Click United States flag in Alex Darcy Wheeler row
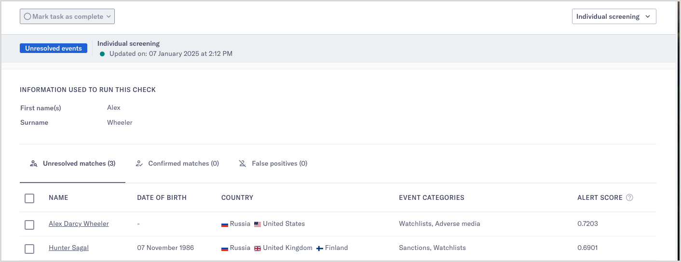 pos(258,224)
